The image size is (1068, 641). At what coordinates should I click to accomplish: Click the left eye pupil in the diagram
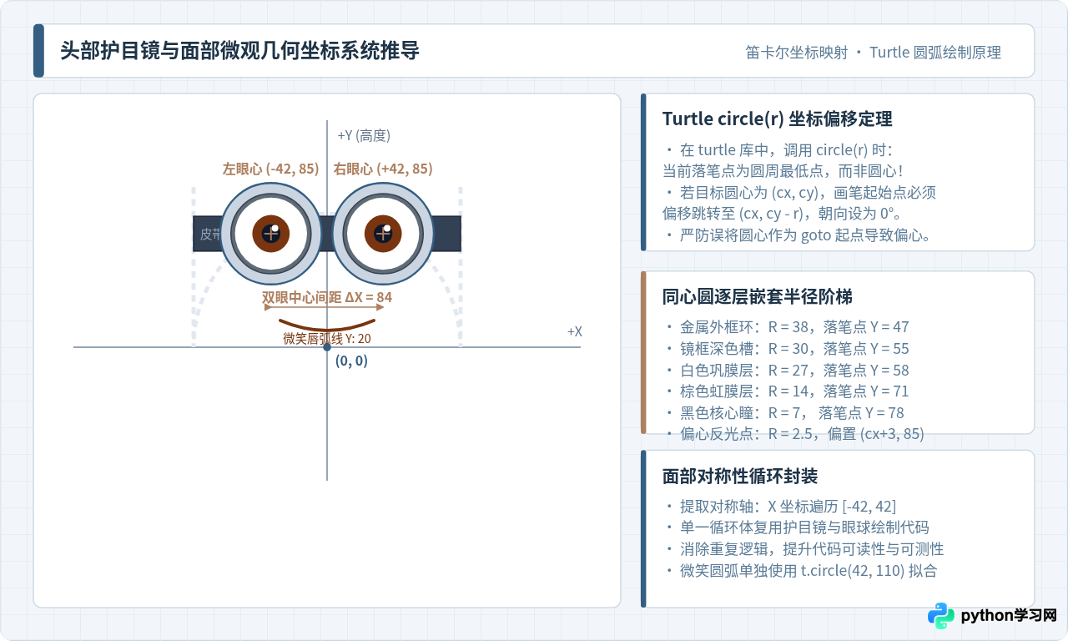pyautogui.click(x=271, y=233)
